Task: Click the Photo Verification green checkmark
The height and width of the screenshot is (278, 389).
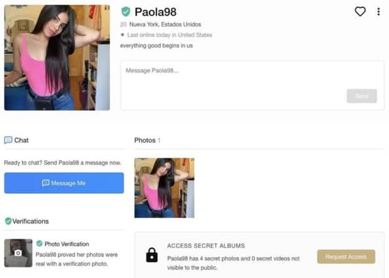Action: pos(39,244)
